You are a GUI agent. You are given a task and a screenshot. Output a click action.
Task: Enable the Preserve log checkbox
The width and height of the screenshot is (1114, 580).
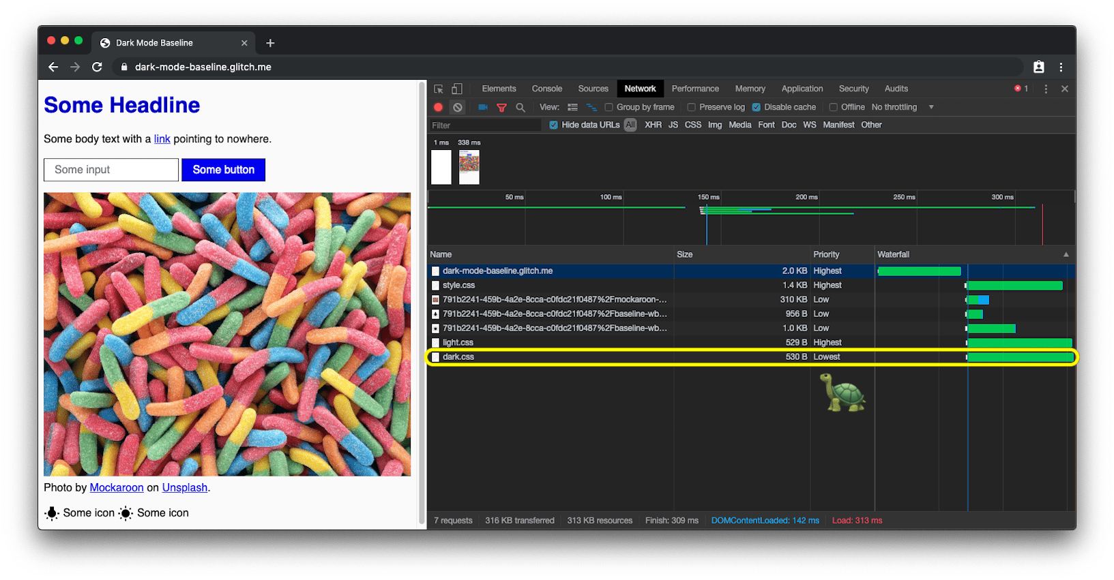click(x=691, y=107)
